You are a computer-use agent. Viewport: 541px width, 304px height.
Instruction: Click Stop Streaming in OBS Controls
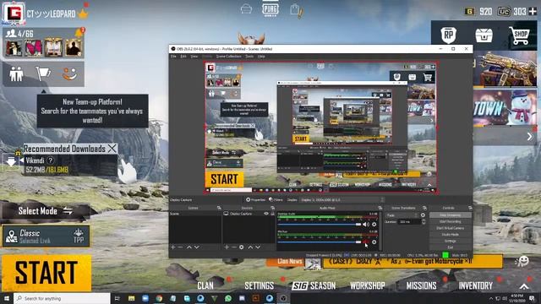point(450,215)
